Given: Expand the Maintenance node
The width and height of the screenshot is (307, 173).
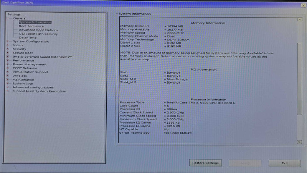Looking at the screenshot, I should coord(7,79).
